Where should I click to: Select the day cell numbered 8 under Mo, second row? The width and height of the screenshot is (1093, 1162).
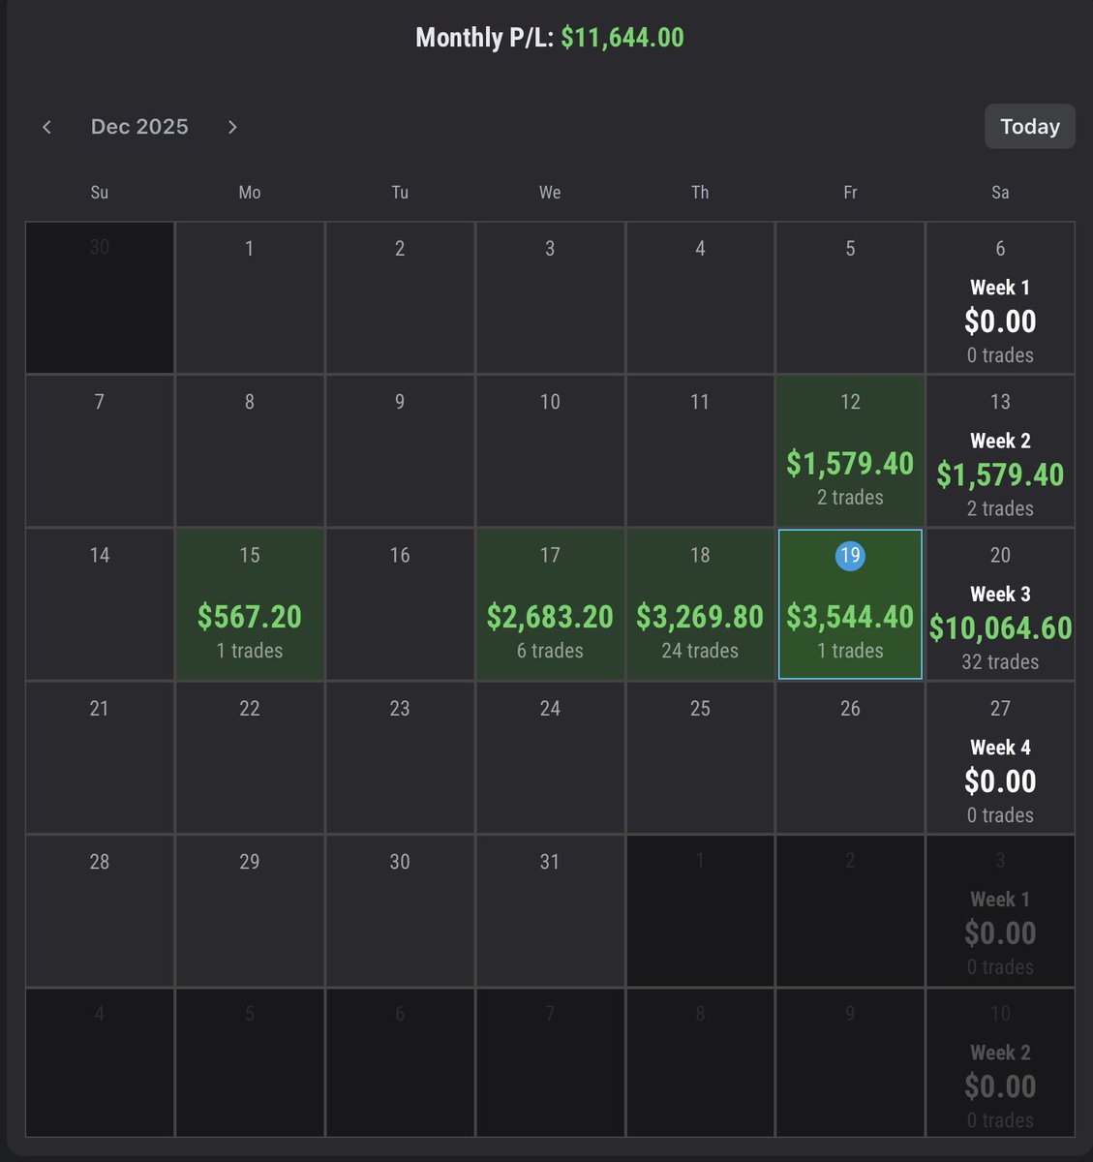pos(250,451)
